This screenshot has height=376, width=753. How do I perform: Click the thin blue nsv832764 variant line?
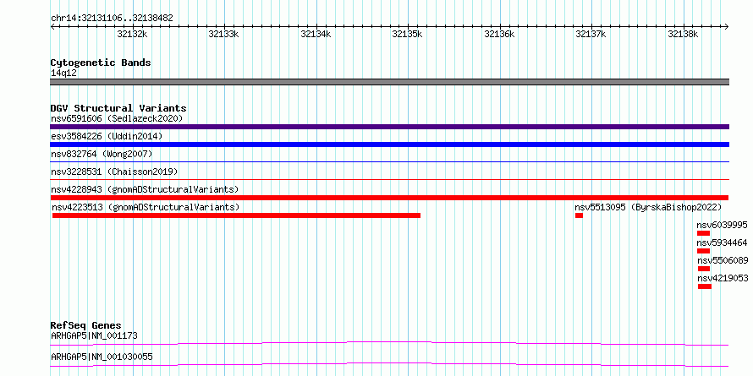click(x=389, y=162)
